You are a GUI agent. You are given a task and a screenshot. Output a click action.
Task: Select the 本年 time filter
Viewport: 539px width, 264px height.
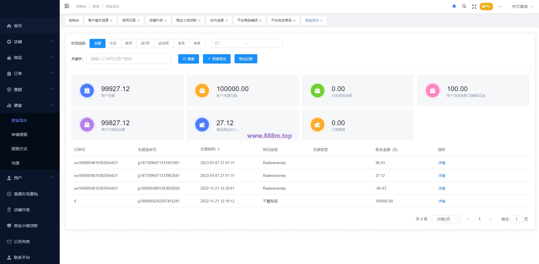(197, 43)
